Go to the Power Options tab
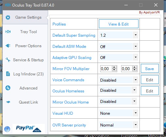Image resolution: width=166 pixels, height=137 pixels. [25, 46]
